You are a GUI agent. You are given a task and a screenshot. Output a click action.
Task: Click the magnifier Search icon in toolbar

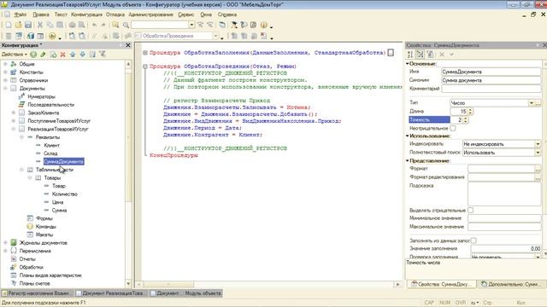(x=126, y=25)
